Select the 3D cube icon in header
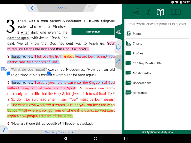Viewport: 191px width, 143px height. [x=160, y=12]
